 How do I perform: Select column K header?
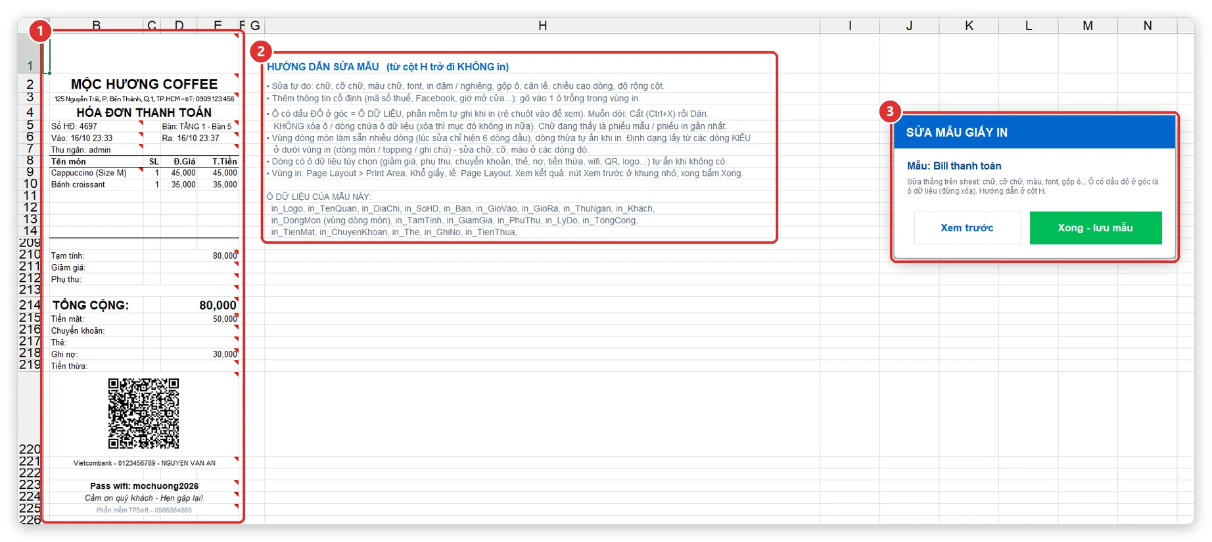(969, 26)
